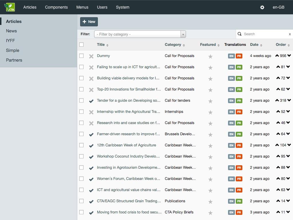The image size is (293, 220).
Task: Select checkbox for Internship within the Agricultural
Action: pos(82,112)
